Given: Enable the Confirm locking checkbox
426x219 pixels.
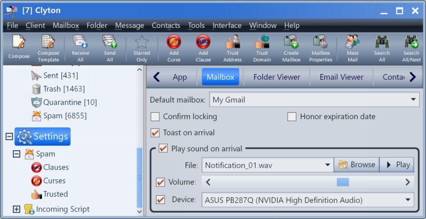Looking at the screenshot, I should [x=155, y=117].
